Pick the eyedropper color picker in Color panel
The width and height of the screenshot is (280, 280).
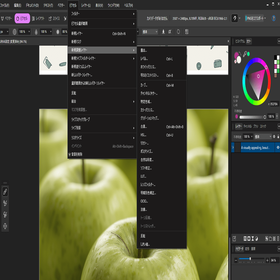tap(245, 54)
